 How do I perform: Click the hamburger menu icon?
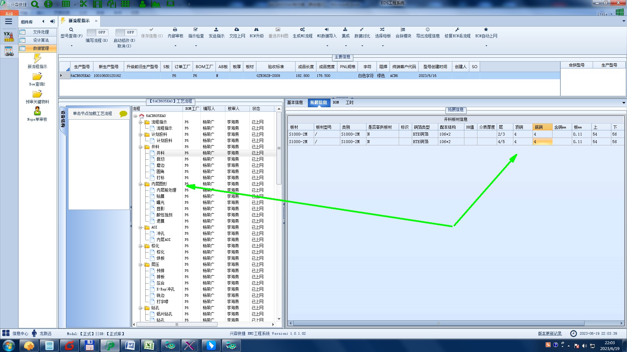coord(8,22)
